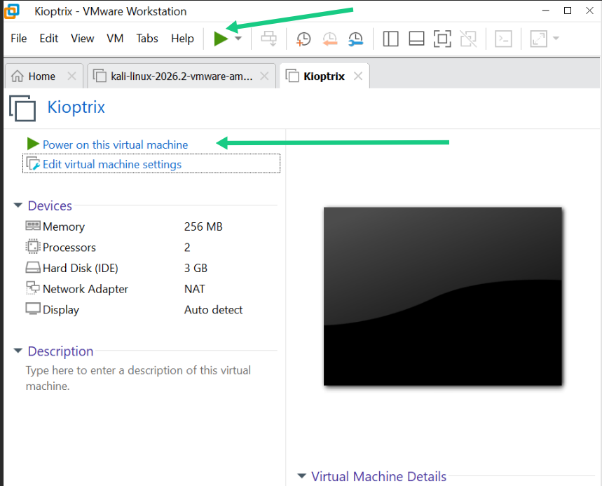This screenshot has height=486, width=602.
Task: Select the Network Adapter row
Action: pos(134,288)
